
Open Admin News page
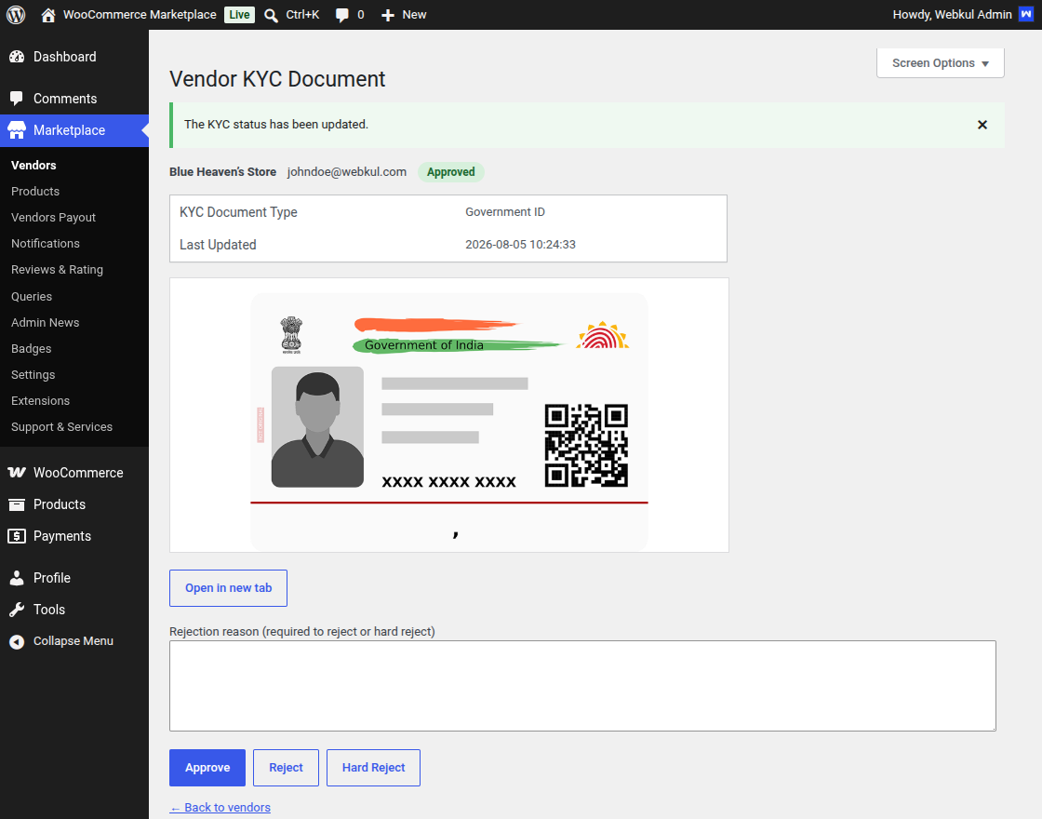pos(46,322)
